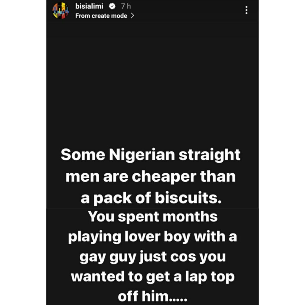Viewport: 305px width, 305px height.
Task: Click the "wanted to get a lap top" line
Action: (x=153, y=277)
